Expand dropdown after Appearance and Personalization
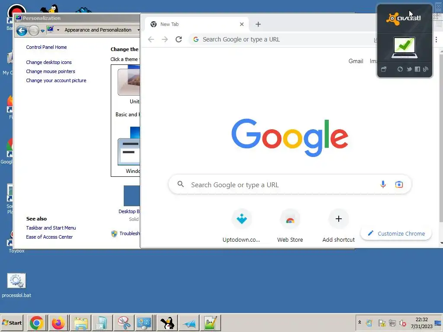The height and width of the screenshot is (332, 443). [138, 30]
